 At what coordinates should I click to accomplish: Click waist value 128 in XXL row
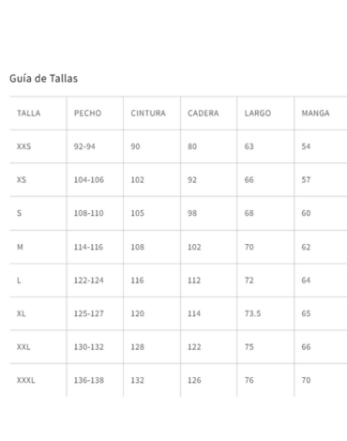tap(138, 347)
